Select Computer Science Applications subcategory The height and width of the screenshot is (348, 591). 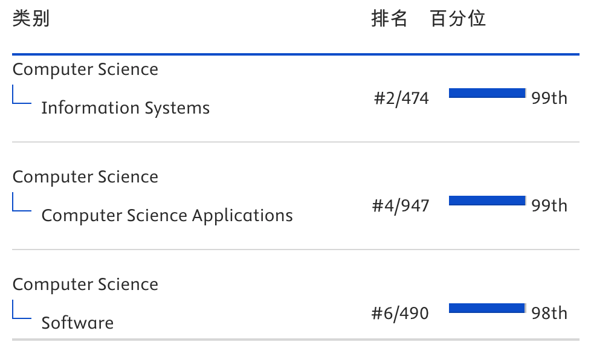point(167,216)
